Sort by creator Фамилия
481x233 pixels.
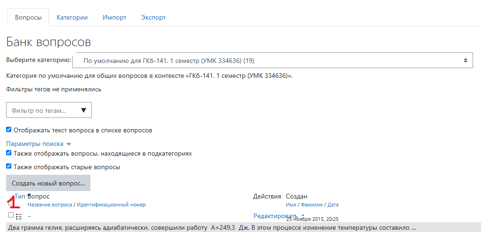click(x=312, y=205)
